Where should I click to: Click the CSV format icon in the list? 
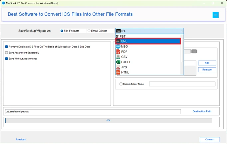(118, 57)
